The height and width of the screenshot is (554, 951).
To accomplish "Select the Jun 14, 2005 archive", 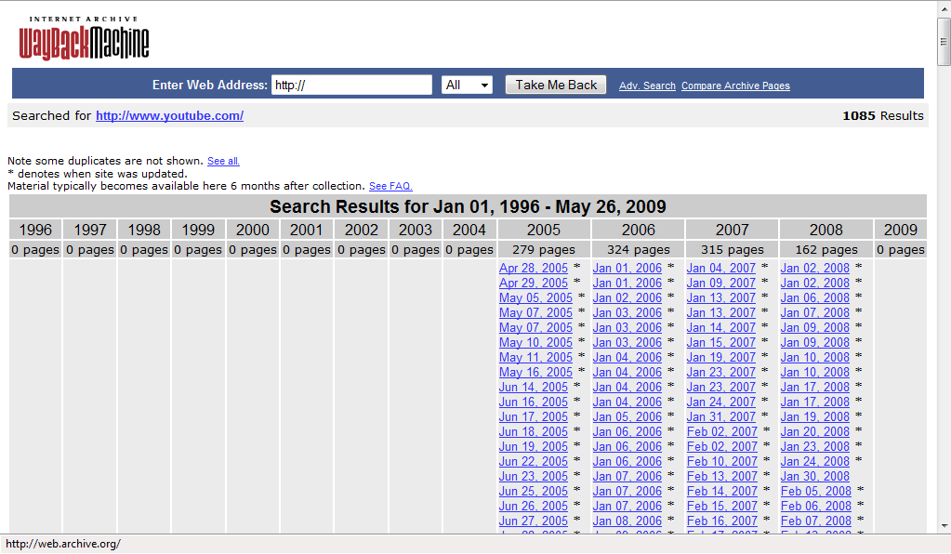I will point(533,388).
